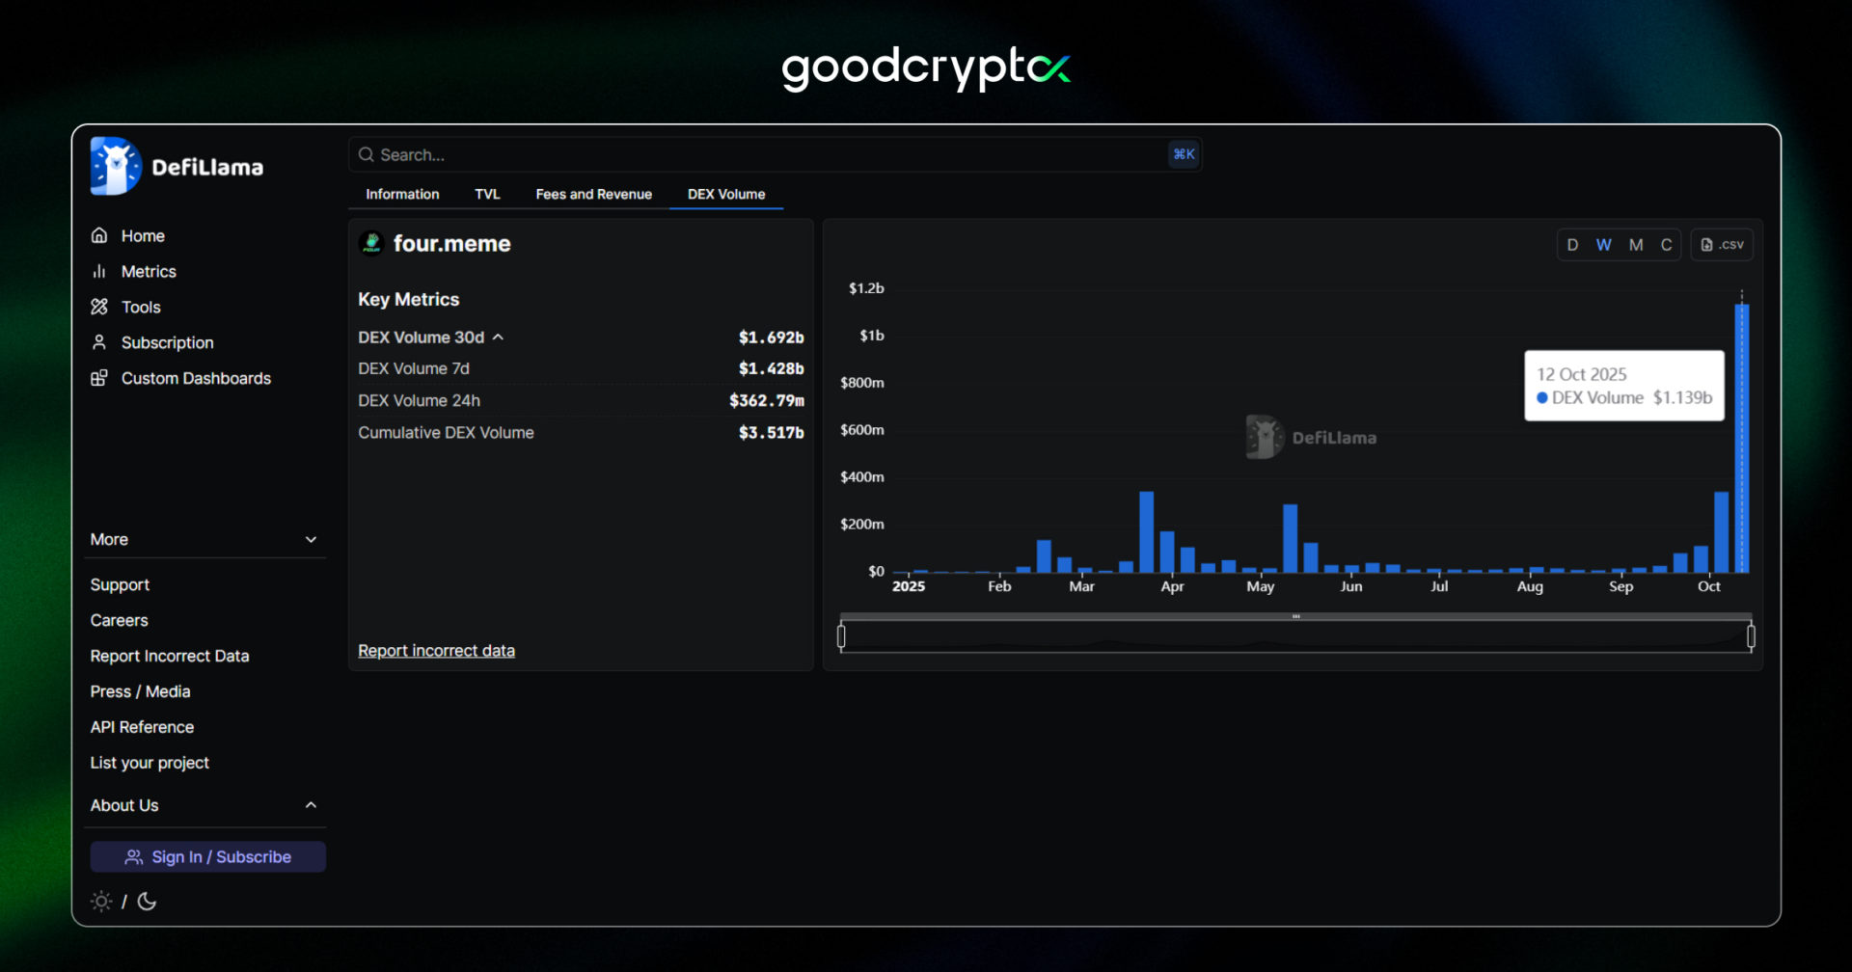
Task: Select the Home icon in the sidebar
Action: pos(100,234)
